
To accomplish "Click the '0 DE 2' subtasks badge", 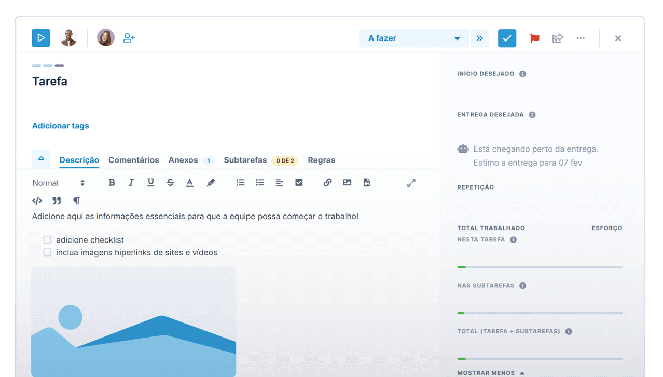I will point(285,161).
